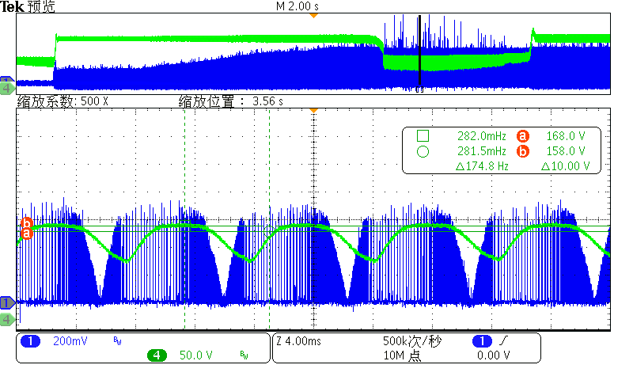This screenshot has height=380, width=633.
Task: Click the Δ10.00 V delta readout
Action: [566, 166]
